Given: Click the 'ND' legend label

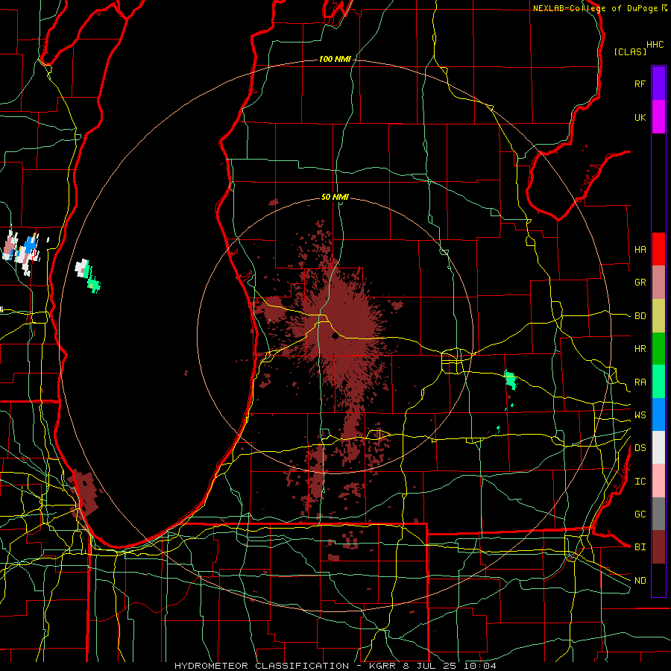Looking at the screenshot, I should [640, 581].
